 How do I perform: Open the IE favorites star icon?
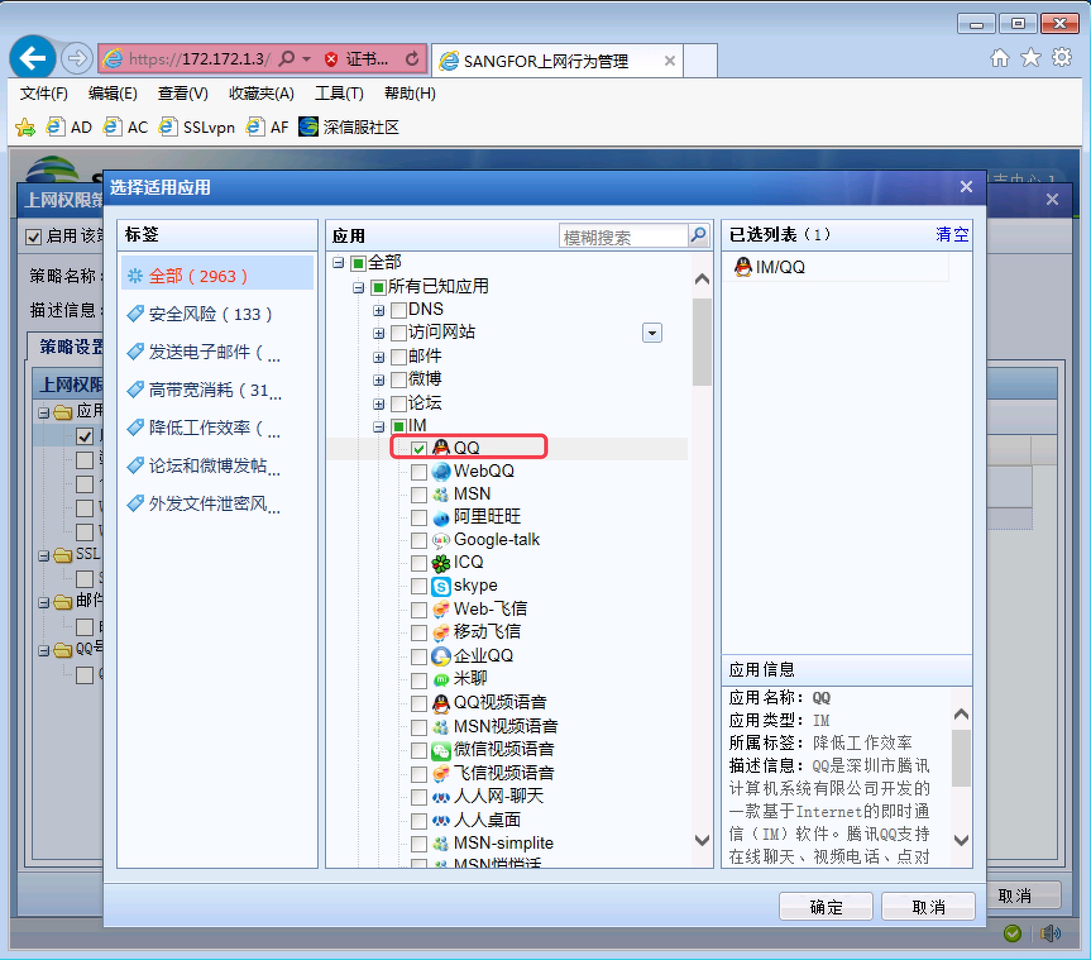(x=1031, y=58)
